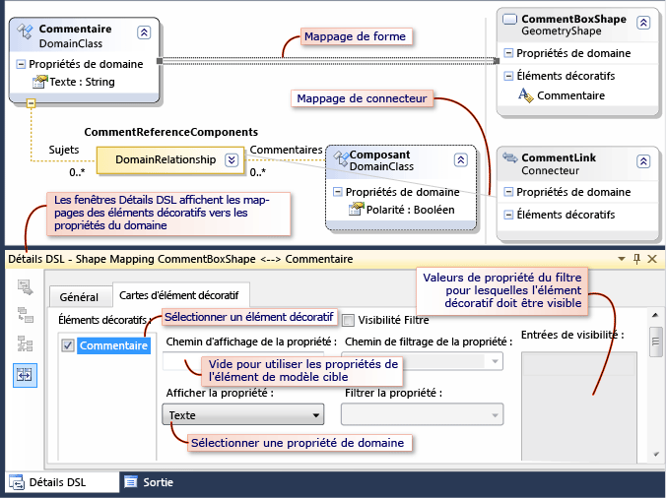Click the second DSL Details sidebar tree icon
This screenshot has height=498, width=666.
[25, 315]
